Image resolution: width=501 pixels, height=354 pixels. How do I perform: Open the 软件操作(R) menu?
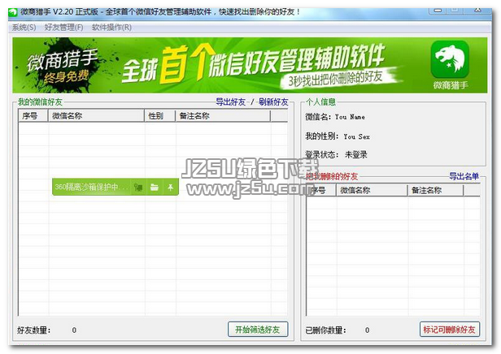[112, 28]
